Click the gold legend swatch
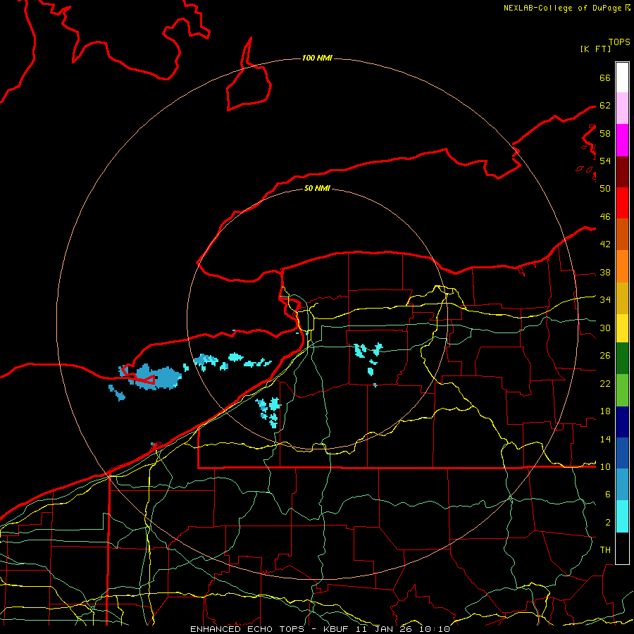634x634 pixels. 622,298
